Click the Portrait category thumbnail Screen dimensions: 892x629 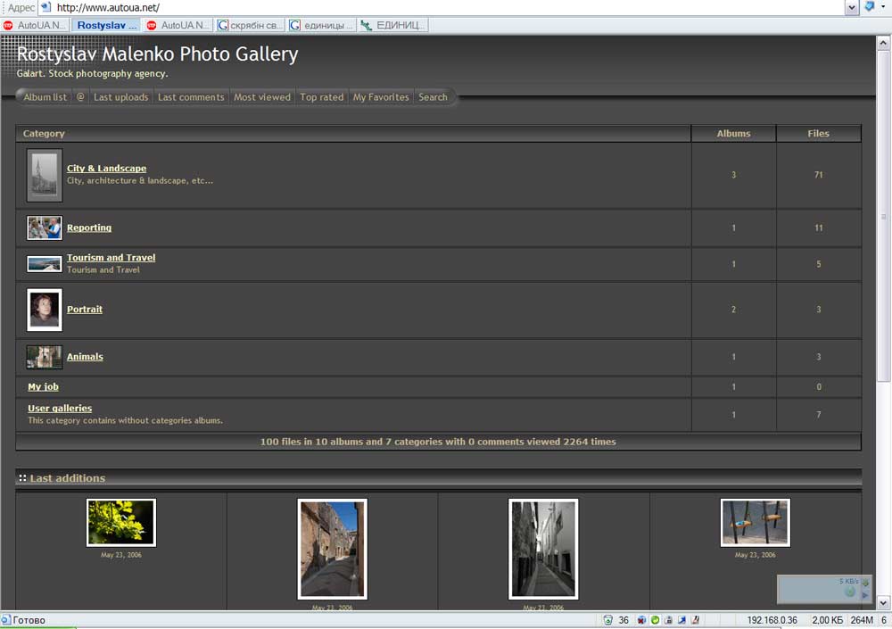[x=45, y=310]
